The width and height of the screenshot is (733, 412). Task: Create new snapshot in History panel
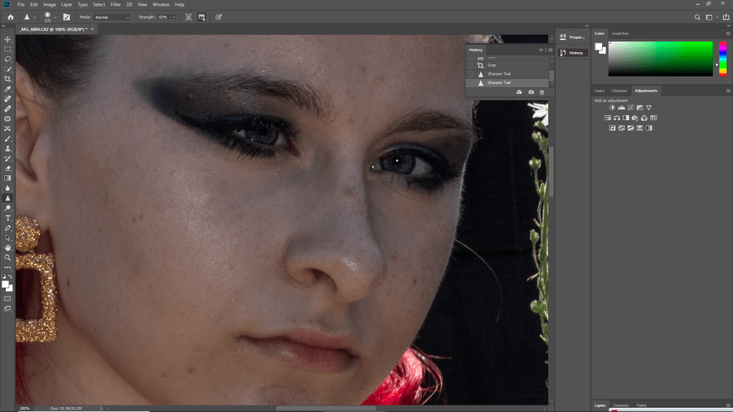530,92
